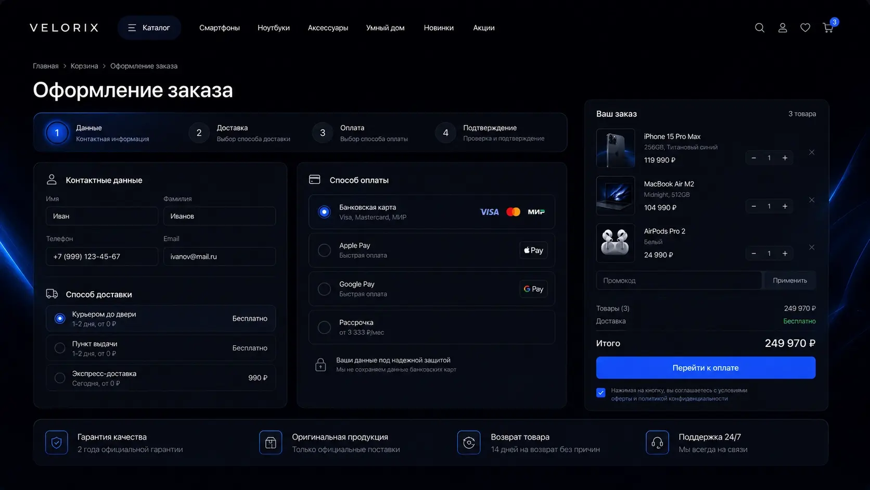Image resolution: width=870 pixels, height=490 pixels.
Task: Open MacBook Air M2 thumbnail
Action: 616,196
